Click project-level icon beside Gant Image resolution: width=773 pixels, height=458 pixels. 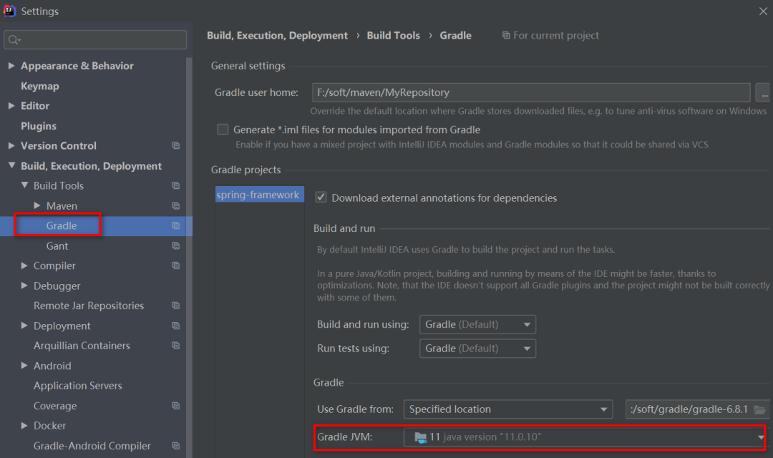tap(175, 245)
